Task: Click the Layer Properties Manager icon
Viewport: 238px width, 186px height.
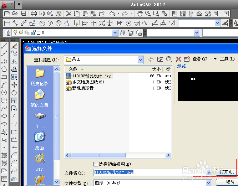Action: 7,33
